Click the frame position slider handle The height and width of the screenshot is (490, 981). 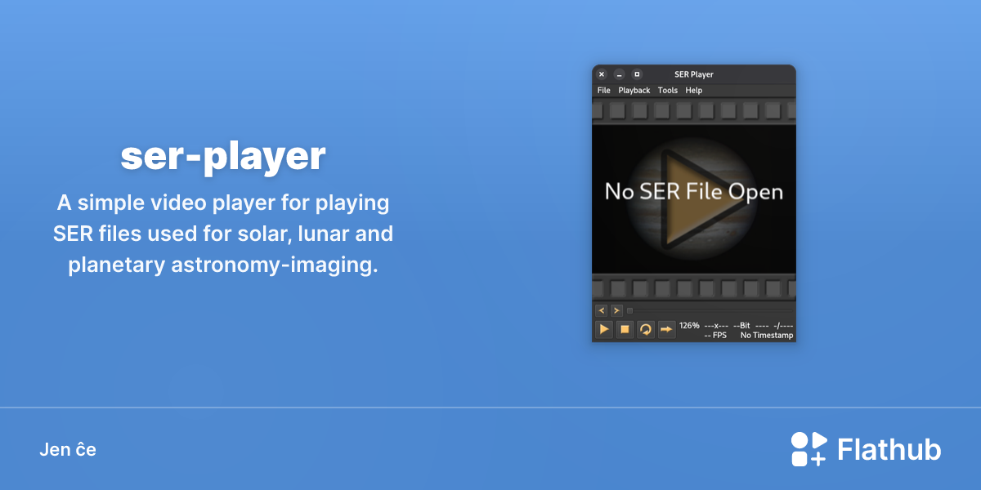pos(629,310)
